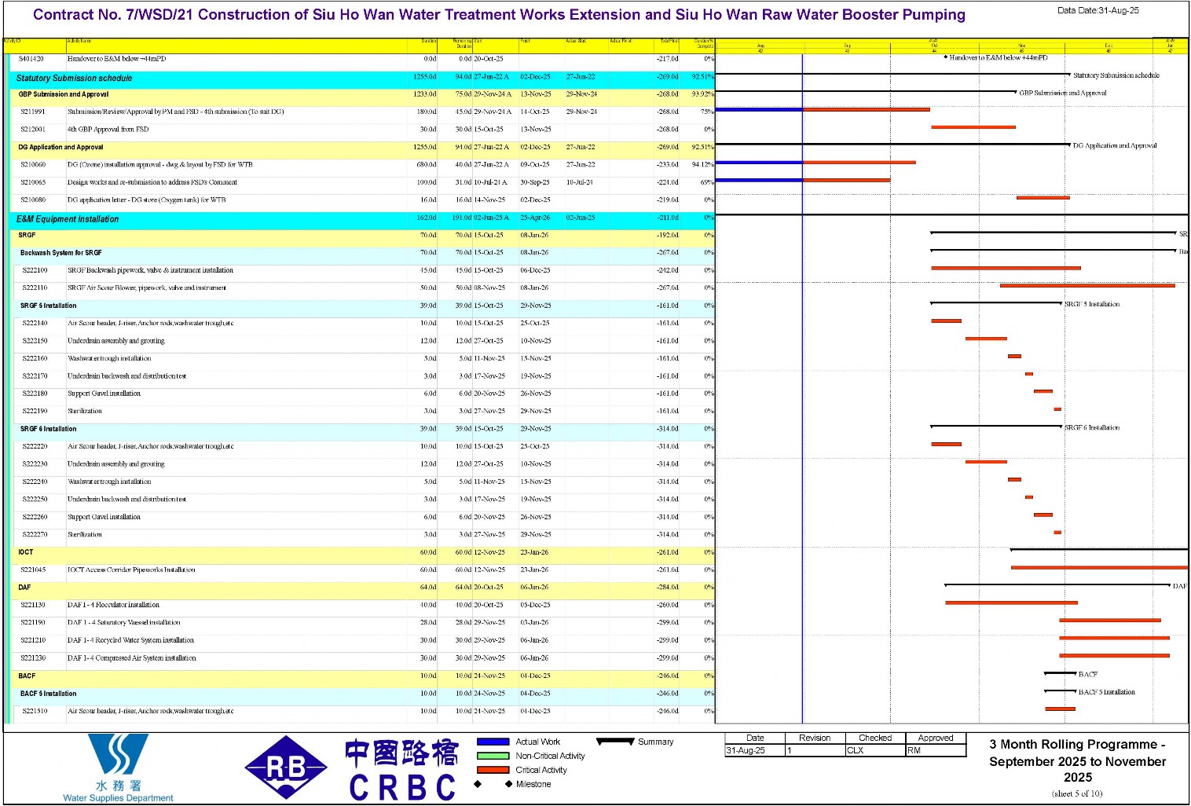This screenshot has width=1191, height=806.
Task: Select the blue Actual Work legend swatch
Action: click(493, 742)
